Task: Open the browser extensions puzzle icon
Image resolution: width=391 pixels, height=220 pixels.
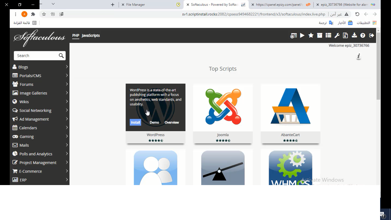Action: point(33,14)
